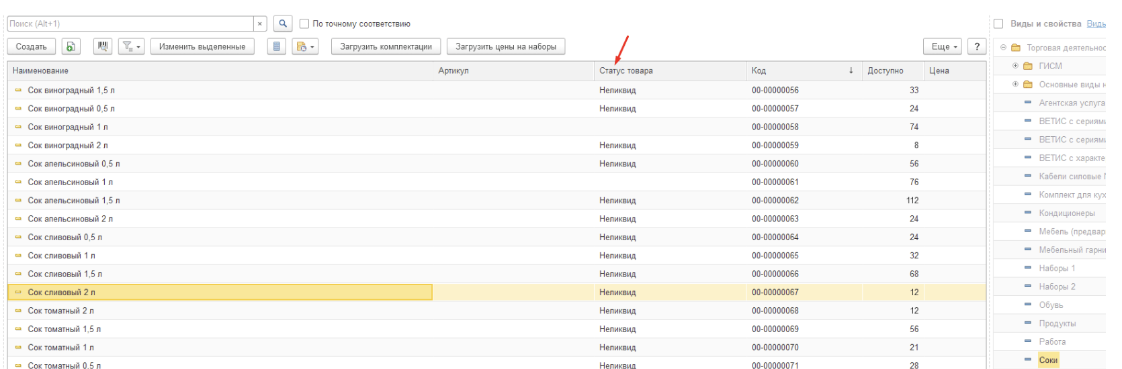Sort by the Статус товара column header
The width and height of the screenshot is (1122, 369).
coord(625,70)
